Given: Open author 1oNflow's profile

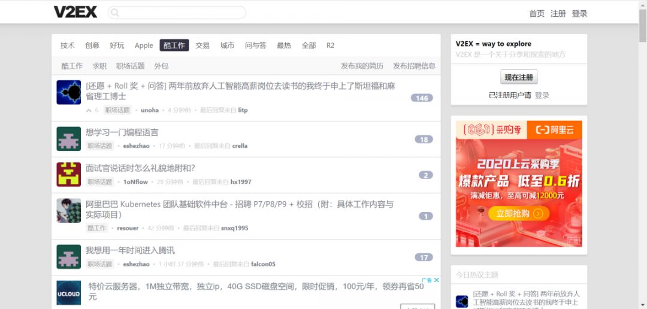Looking at the screenshot, I should pos(135,181).
